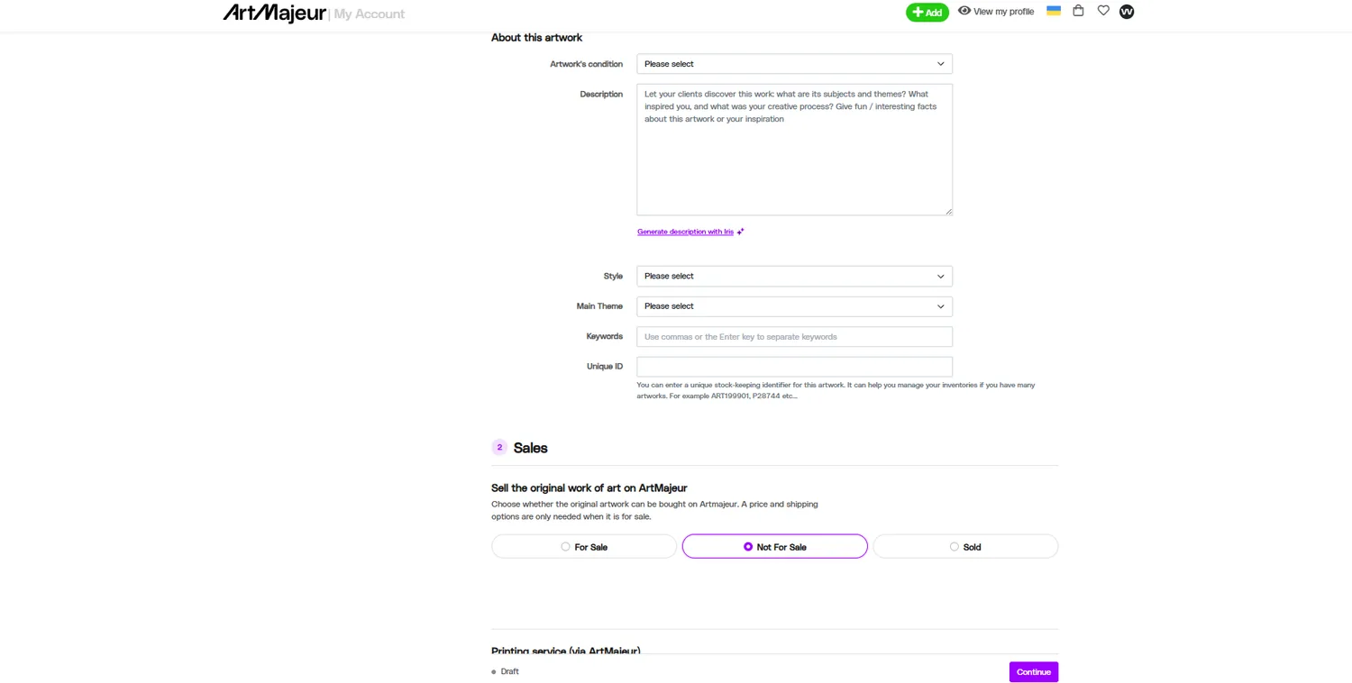Open View my profile
1352x683 pixels.
coord(1003,12)
